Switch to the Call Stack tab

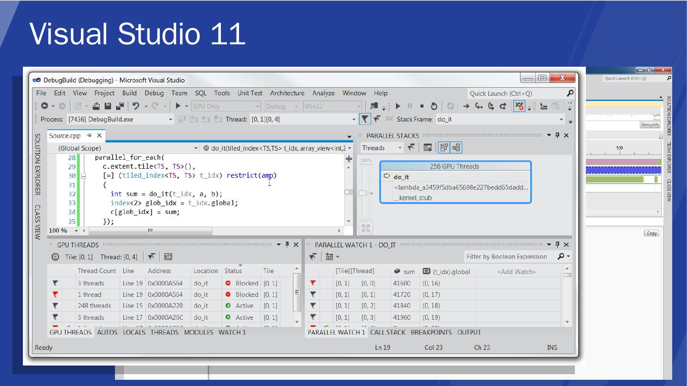coord(387,332)
